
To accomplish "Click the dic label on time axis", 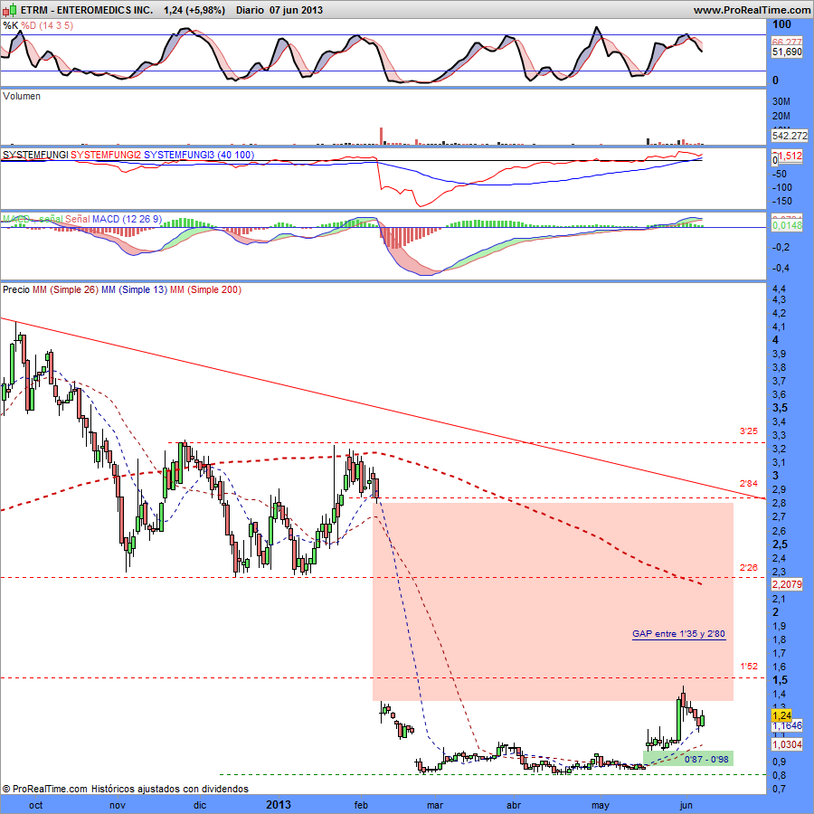I will coord(199,805).
